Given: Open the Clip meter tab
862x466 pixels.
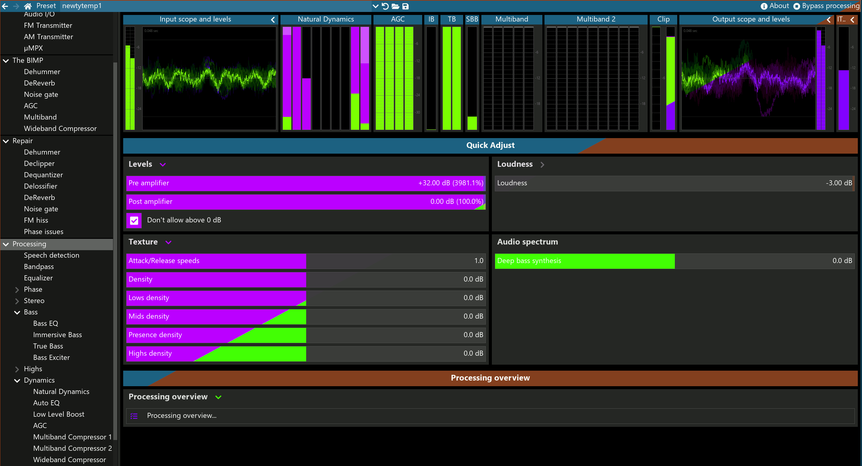Looking at the screenshot, I should [663, 19].
